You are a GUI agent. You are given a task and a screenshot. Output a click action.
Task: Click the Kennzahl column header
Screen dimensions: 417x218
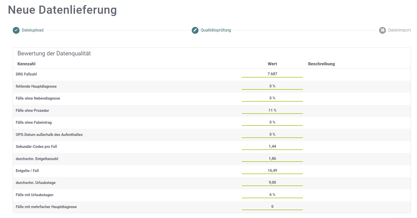coord(26,64)
